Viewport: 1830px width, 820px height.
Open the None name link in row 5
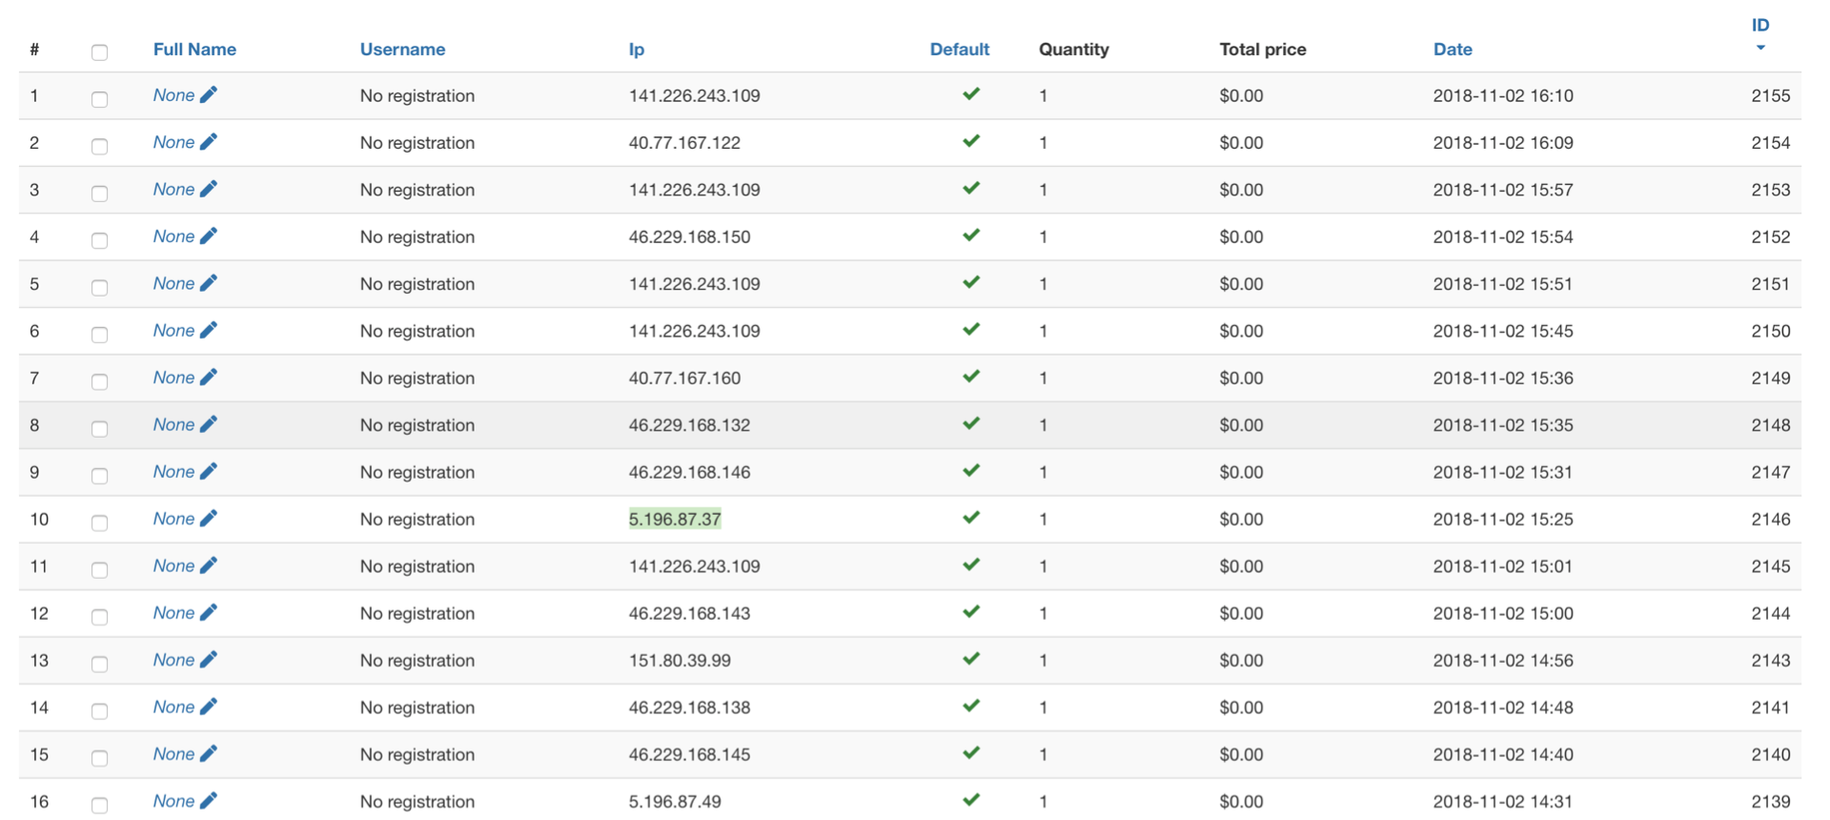(173, 283)
